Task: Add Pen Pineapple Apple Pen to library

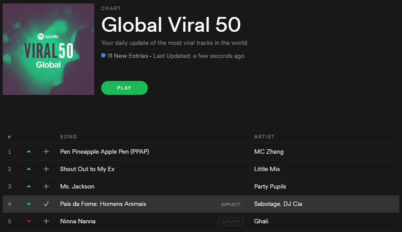Action: (46, 151)
